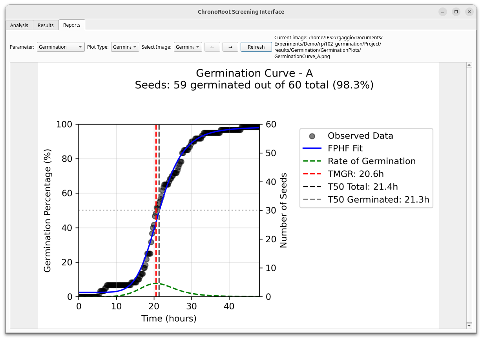Click the up arrow of the vertical scrollbar

pos(469,65)
